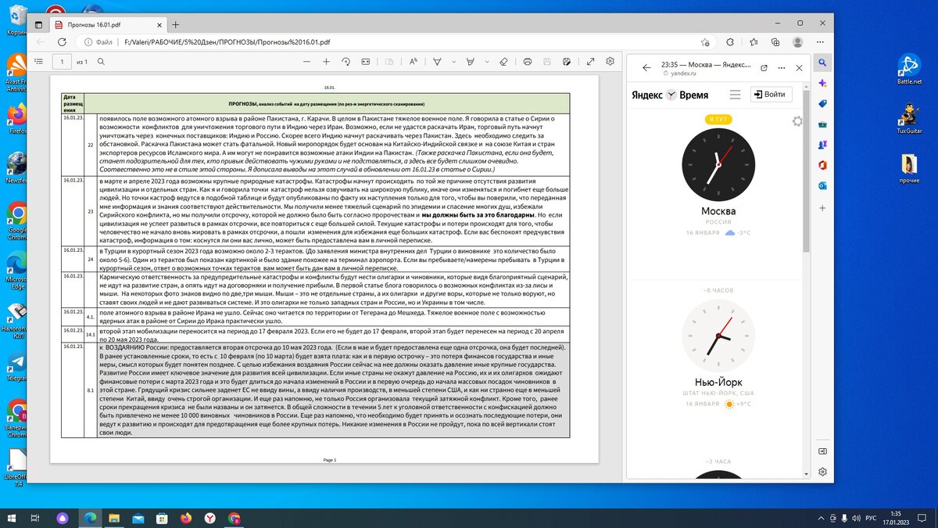938x528 pixels.
Task: Open the browser Extensions menu
Action: click(732, 42)
